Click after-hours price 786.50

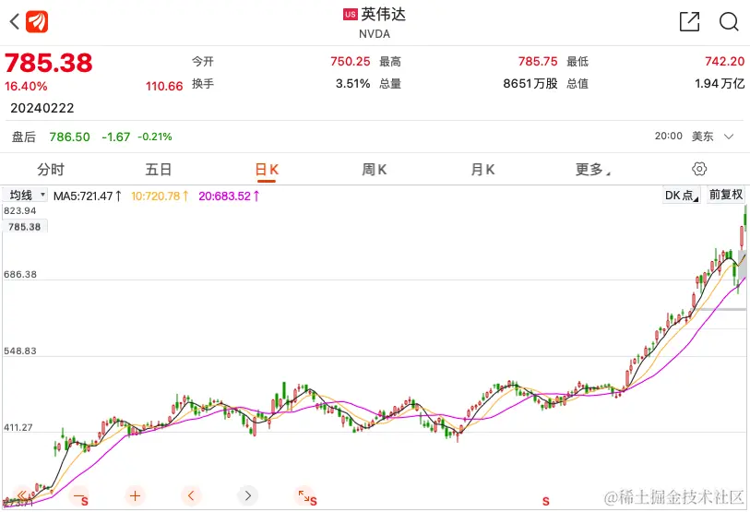click(x=69, y=137)
